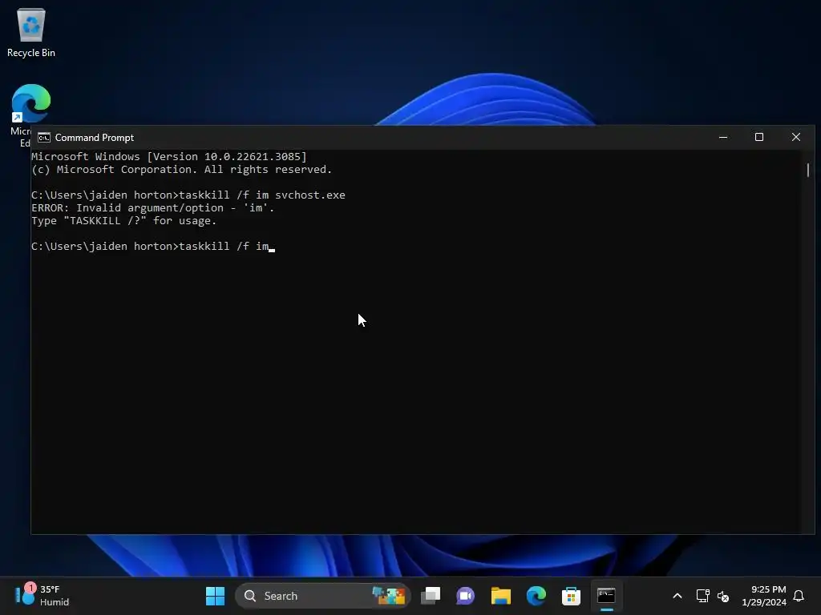
Task: Click the taskbar Search box
Action: tap(322, 596)
